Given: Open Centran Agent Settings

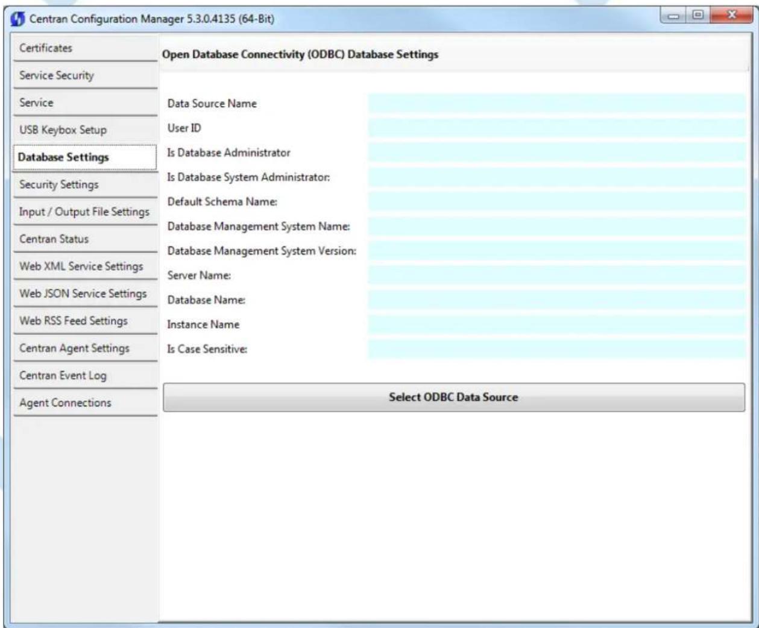Looking at the screenshot, I should tap(84, 348).
